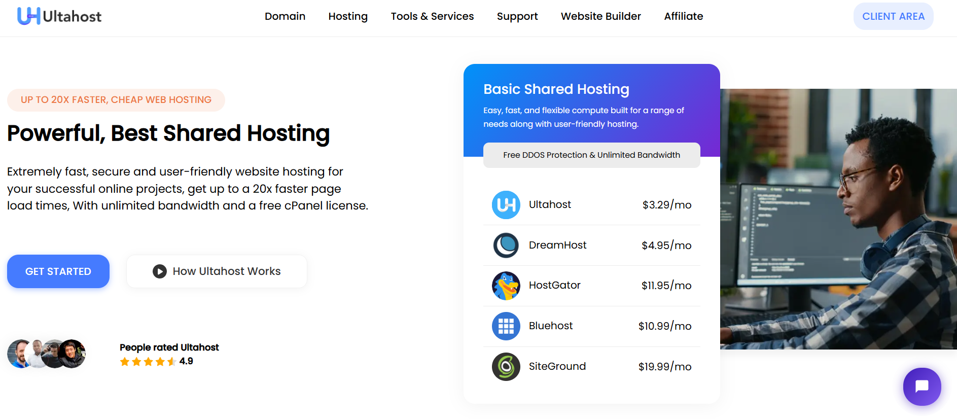Viewport: 957px width, 419px height.
Task: Go to Website Builder page
Action: pos(601,16)
